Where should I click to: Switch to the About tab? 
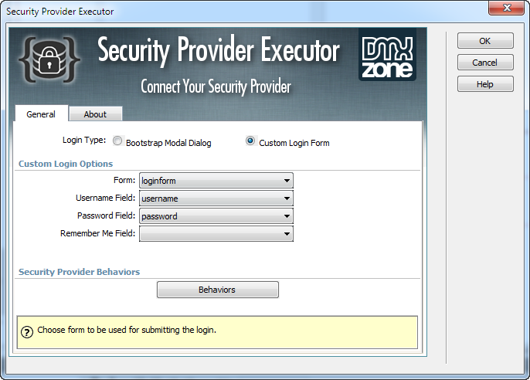(x=95, y=114)
